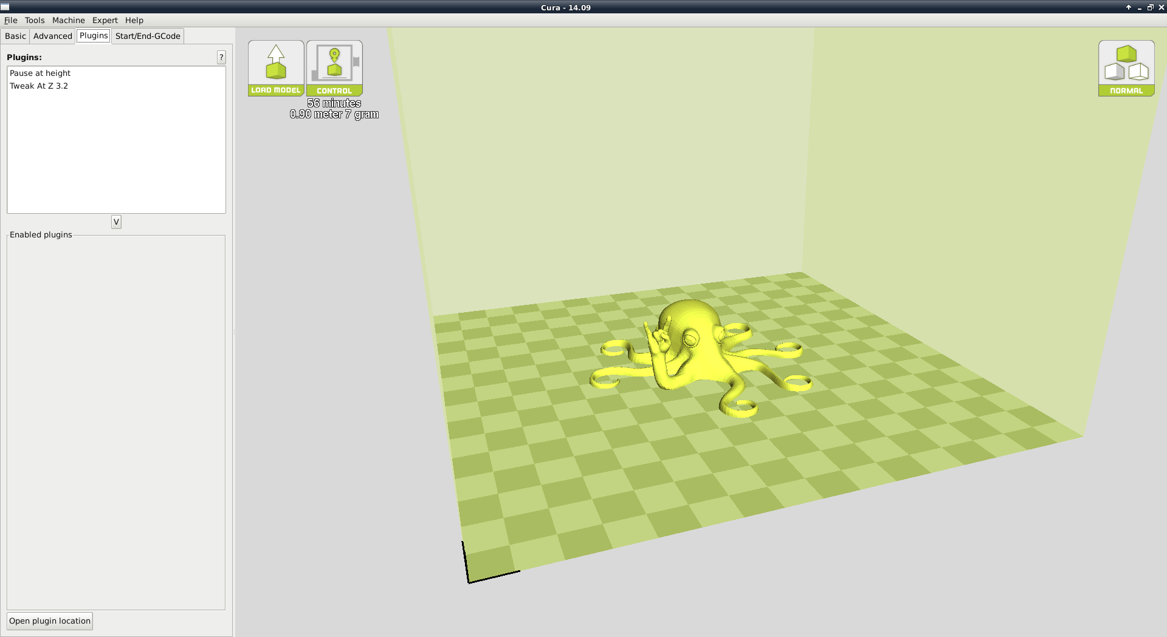This screenshot has width=1167, height=637.
Task: Click the 0.90 meter 7 gram text
Action: (334, 114)
